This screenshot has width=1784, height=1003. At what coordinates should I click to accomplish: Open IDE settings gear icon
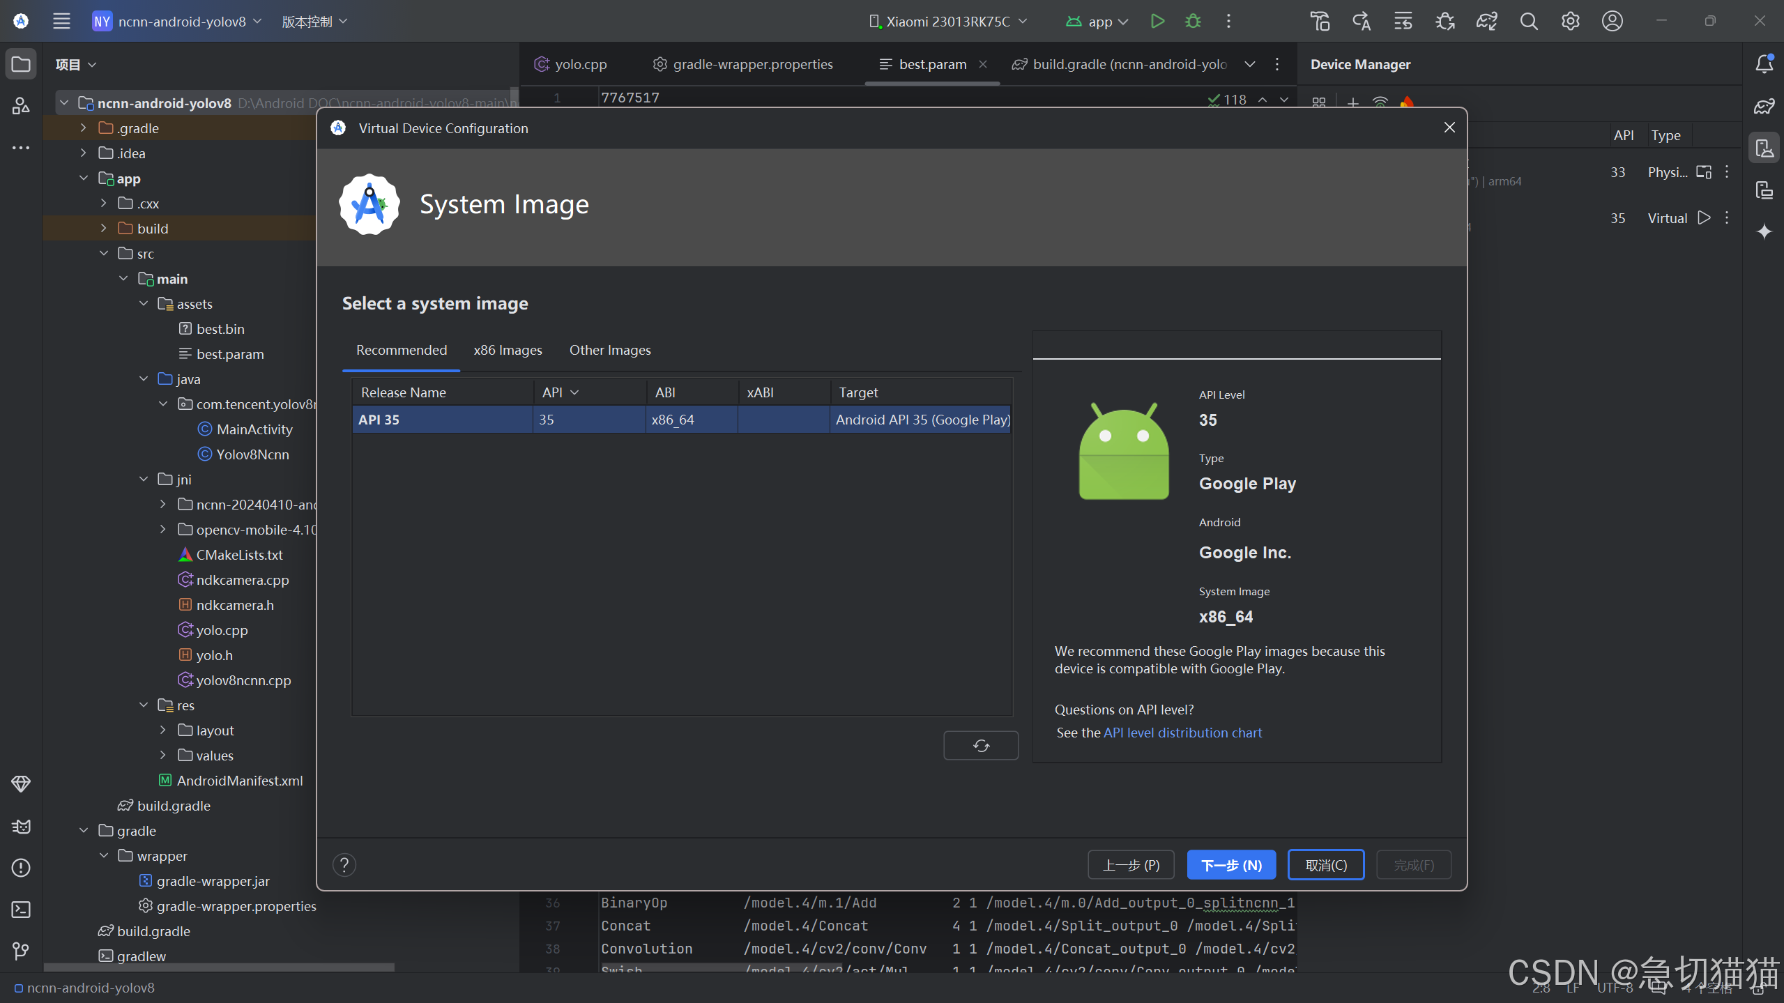coord(1570,21)
